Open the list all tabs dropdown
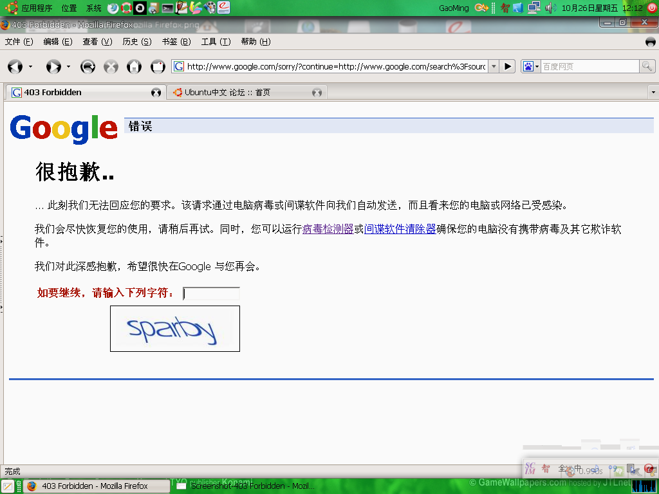This screenshot has height=494, width=659. (x=653, y=93)
